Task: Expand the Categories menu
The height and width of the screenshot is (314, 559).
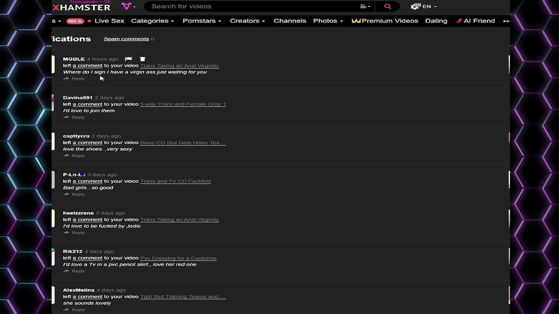Action: pos(152,21)
